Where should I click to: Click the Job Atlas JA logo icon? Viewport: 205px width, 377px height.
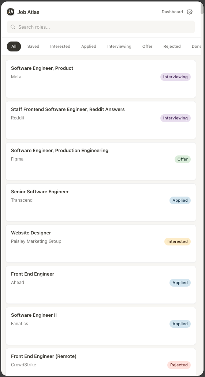pyautogui.click(x=11, y=12)
